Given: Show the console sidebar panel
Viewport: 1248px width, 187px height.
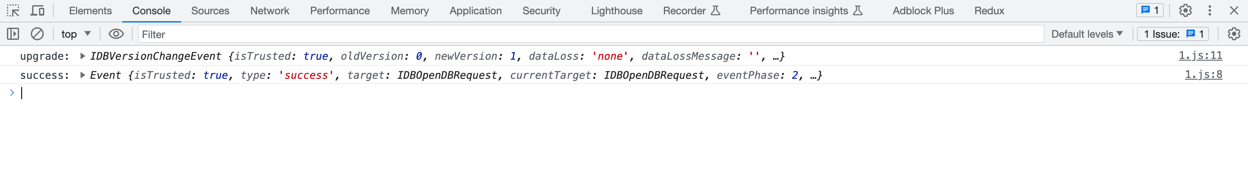Looking at the screenshot, I should 13,34.
